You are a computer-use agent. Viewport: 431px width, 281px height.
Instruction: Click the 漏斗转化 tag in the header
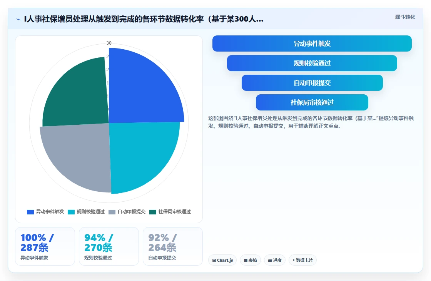click(x=405, y=17)
